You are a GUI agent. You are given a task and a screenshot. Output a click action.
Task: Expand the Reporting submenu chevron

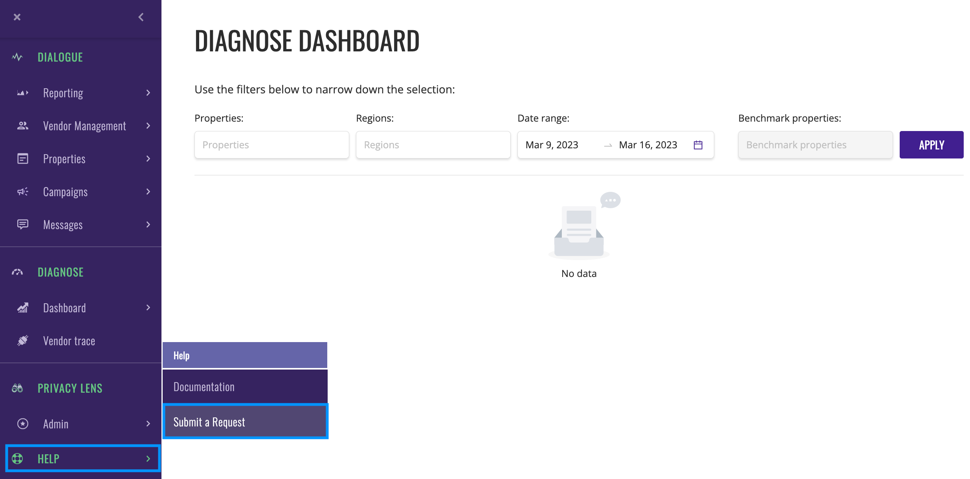pos(148,93)
